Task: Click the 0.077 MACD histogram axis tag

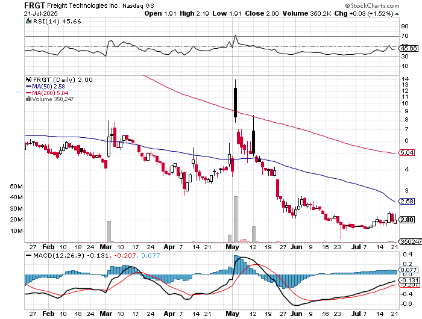Action: [x=409, y=270]
